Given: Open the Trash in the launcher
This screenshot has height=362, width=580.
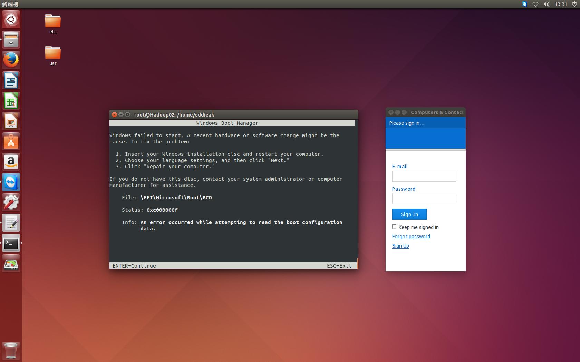Looking at the screenshot, I should (11, 351).
